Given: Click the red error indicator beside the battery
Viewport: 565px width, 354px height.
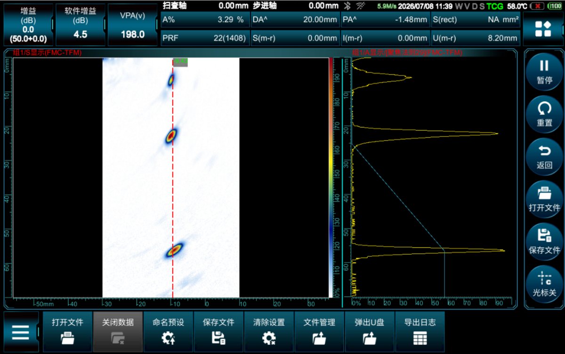Looking at the screenshot, I should (x=537, y=7).
